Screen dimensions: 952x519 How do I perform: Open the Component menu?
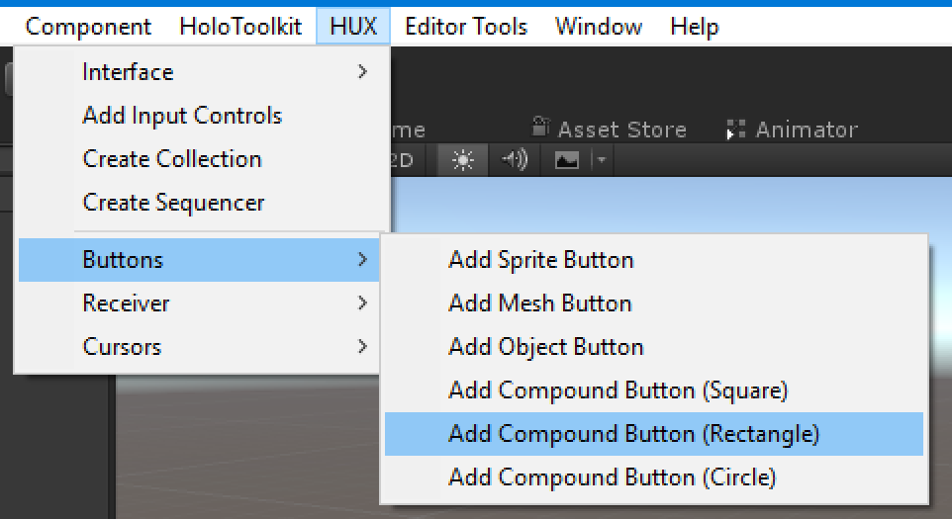click(88, 27)
